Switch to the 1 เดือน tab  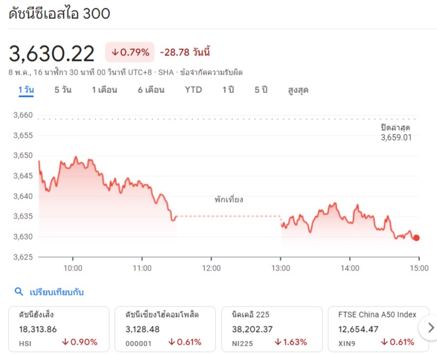coord(104,90)
